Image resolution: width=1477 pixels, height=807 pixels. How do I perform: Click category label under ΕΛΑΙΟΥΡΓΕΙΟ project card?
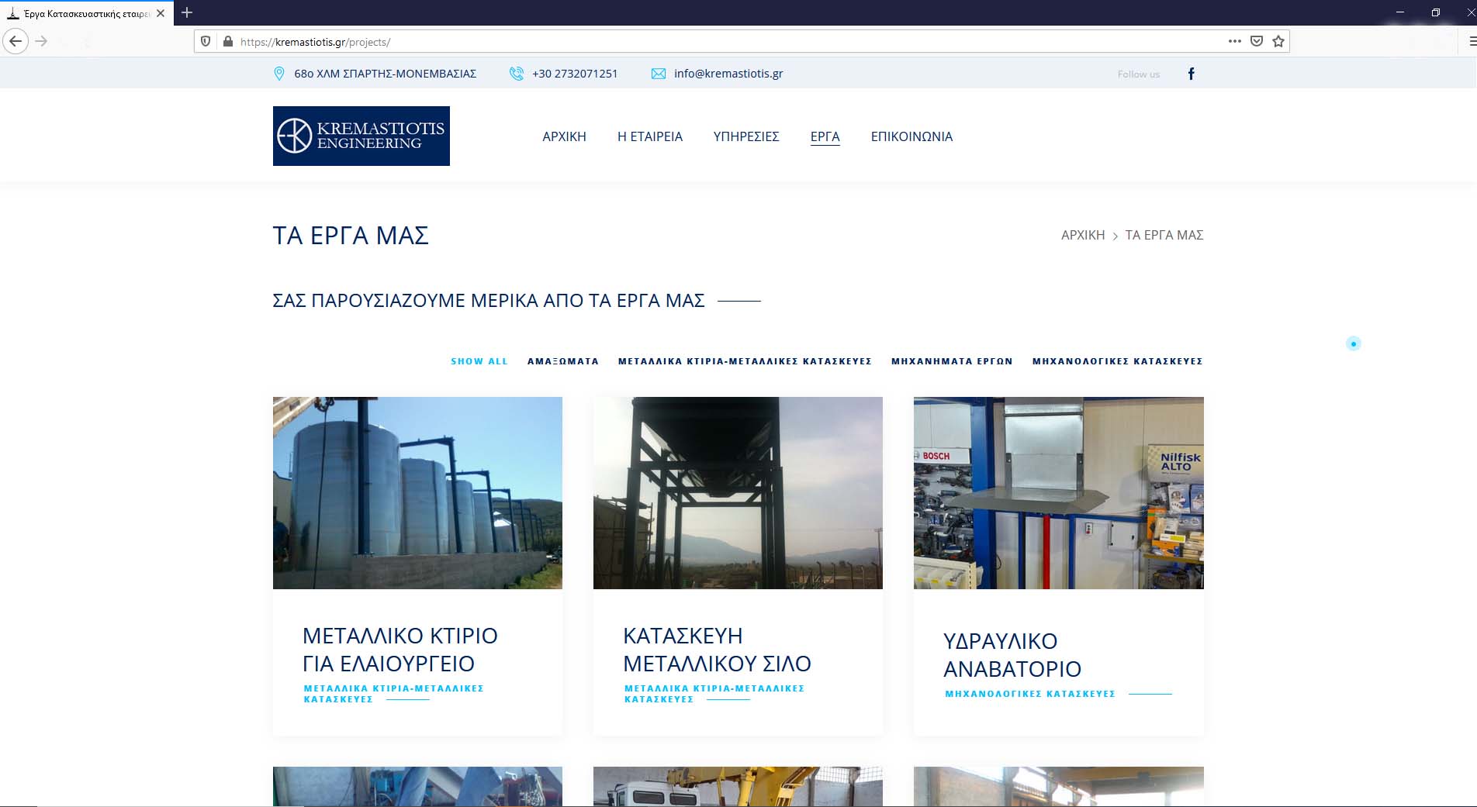point(393,694)
